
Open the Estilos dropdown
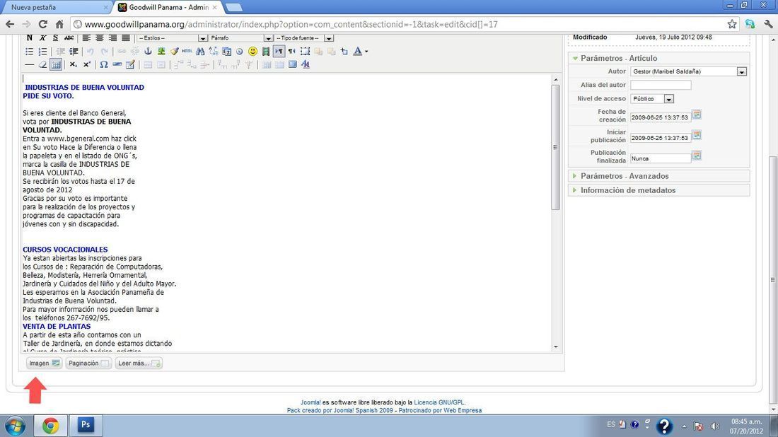pos(172,38)
